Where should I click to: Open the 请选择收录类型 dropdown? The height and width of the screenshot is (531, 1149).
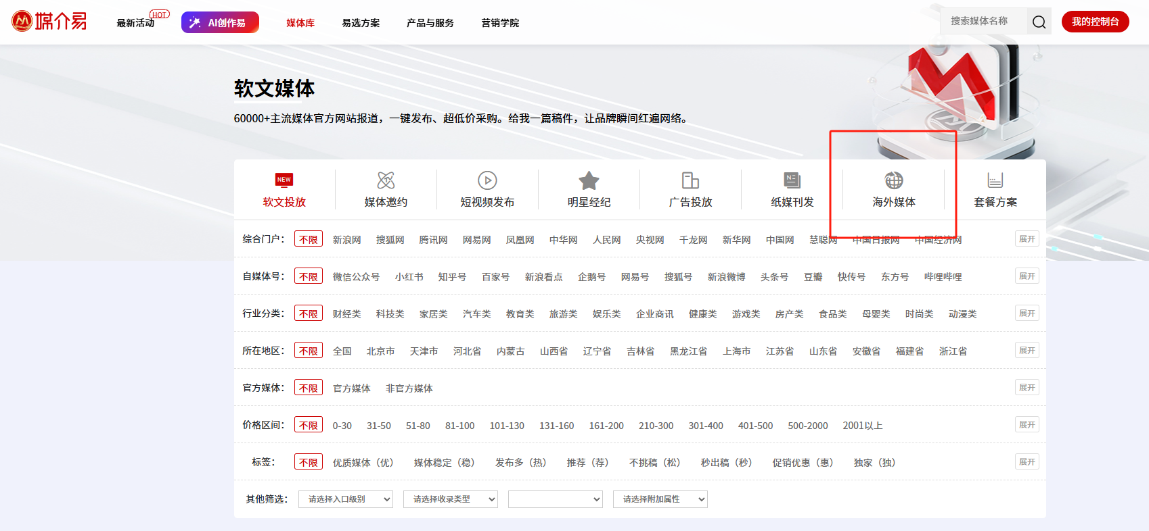(450, 499)
